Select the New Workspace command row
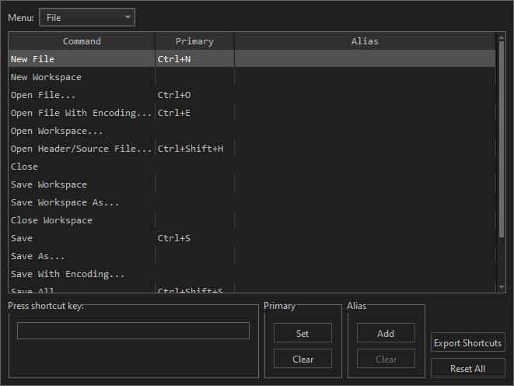The image size is (514, 386). pyautogui.click(x=252, y=77)
